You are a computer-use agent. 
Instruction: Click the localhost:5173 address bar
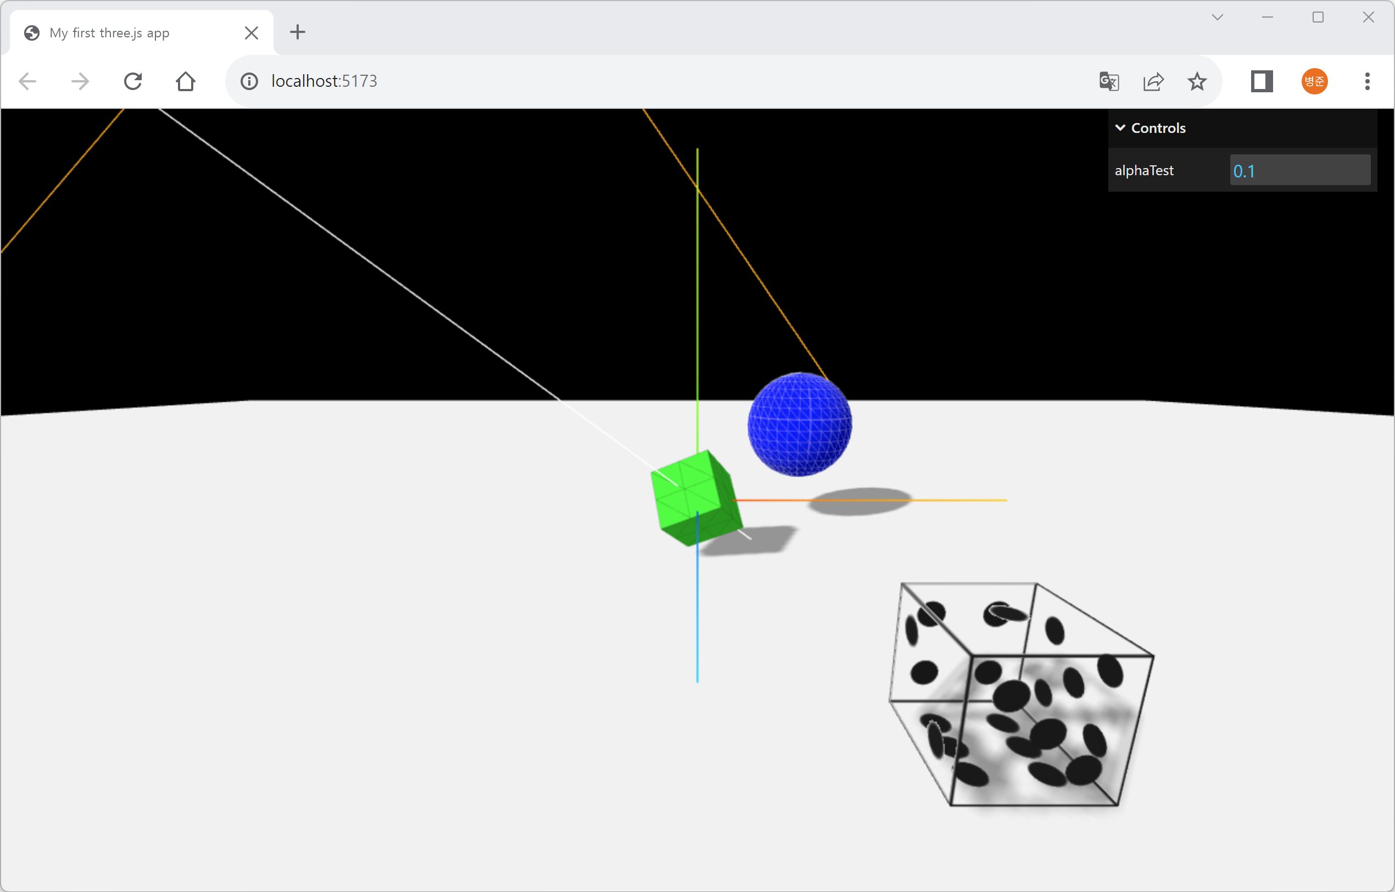[x=637, y=81]
